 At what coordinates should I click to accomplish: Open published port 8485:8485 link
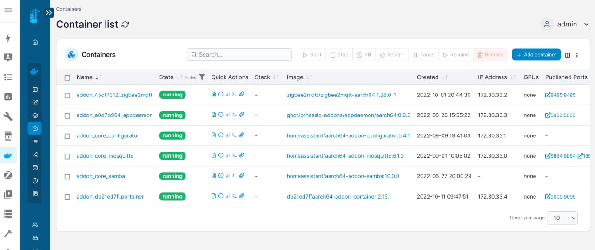click(560, 95)
